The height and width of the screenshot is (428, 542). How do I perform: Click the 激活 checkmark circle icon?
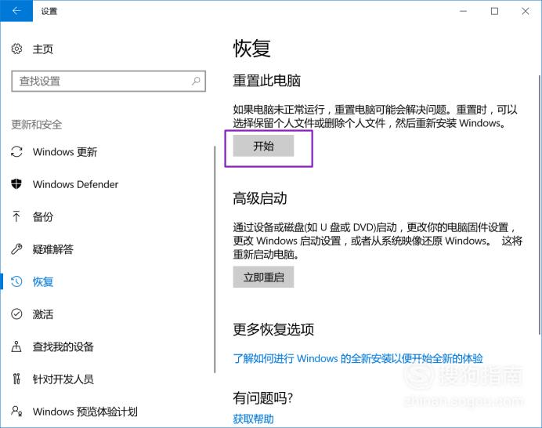16,314
